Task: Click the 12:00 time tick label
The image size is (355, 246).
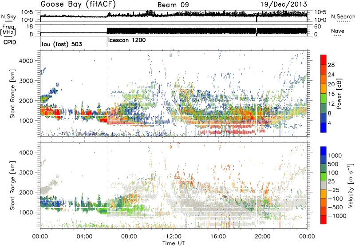Action: (x=174, y=237)
